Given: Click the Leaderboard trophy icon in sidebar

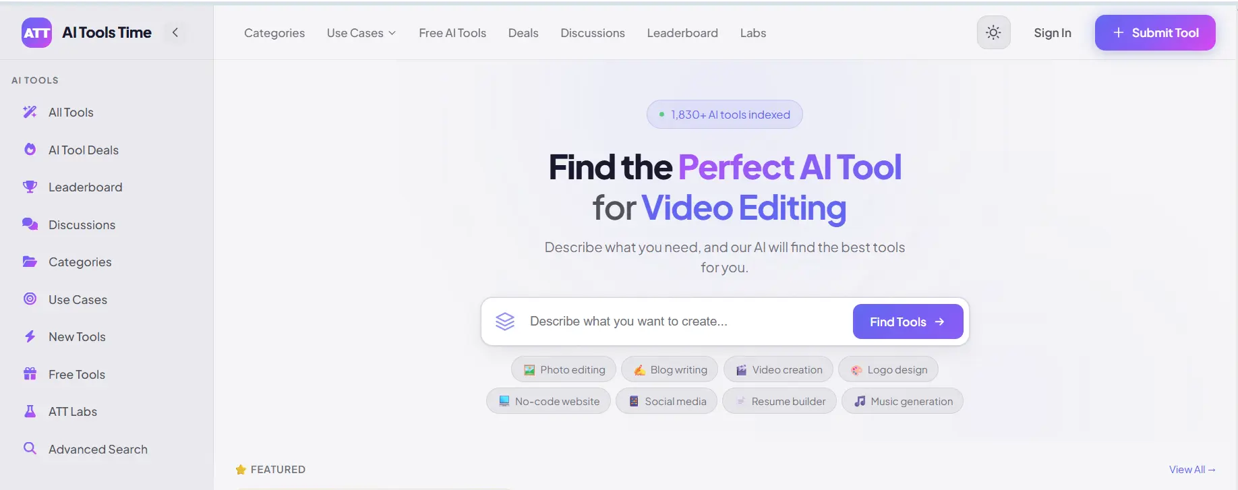Looking at the screenshot, I should 30,187.
